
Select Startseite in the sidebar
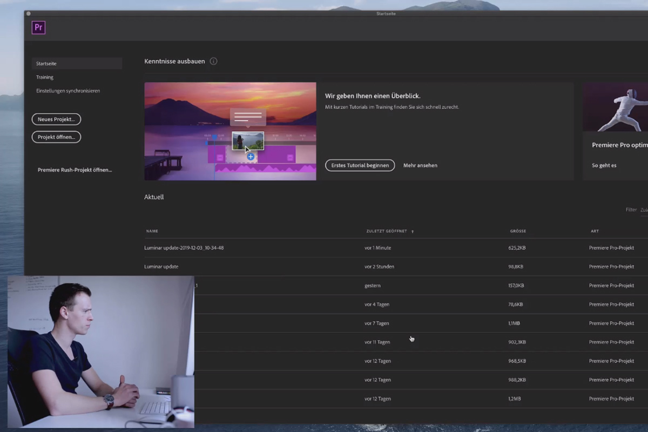[x=77, y=64]
